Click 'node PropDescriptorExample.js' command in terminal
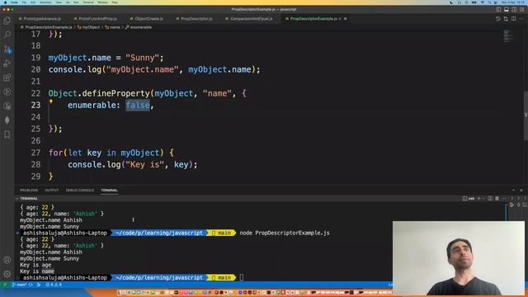528x297 pixels. coord(285,233)
